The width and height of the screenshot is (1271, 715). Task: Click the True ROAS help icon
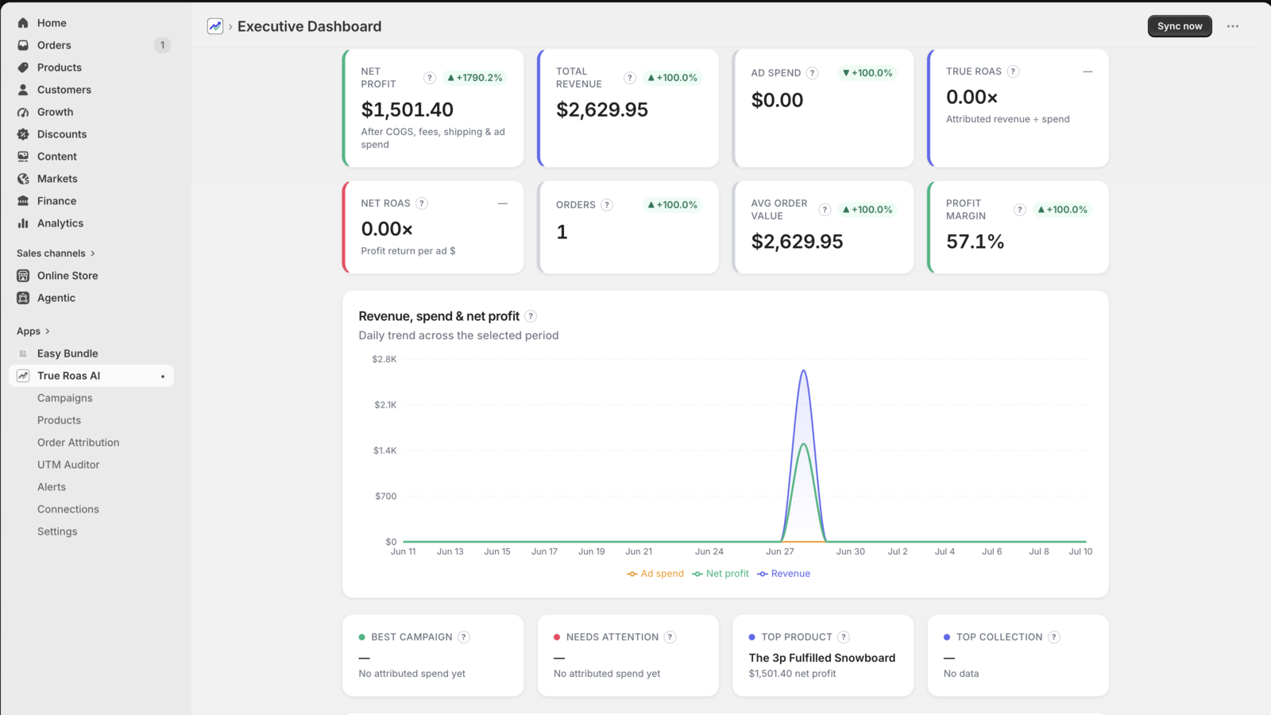click(1013, 71)
